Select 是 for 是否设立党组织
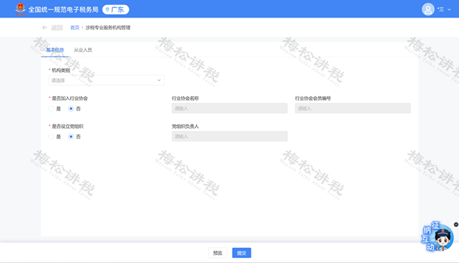459x263 pixels. tap(51, 137)
